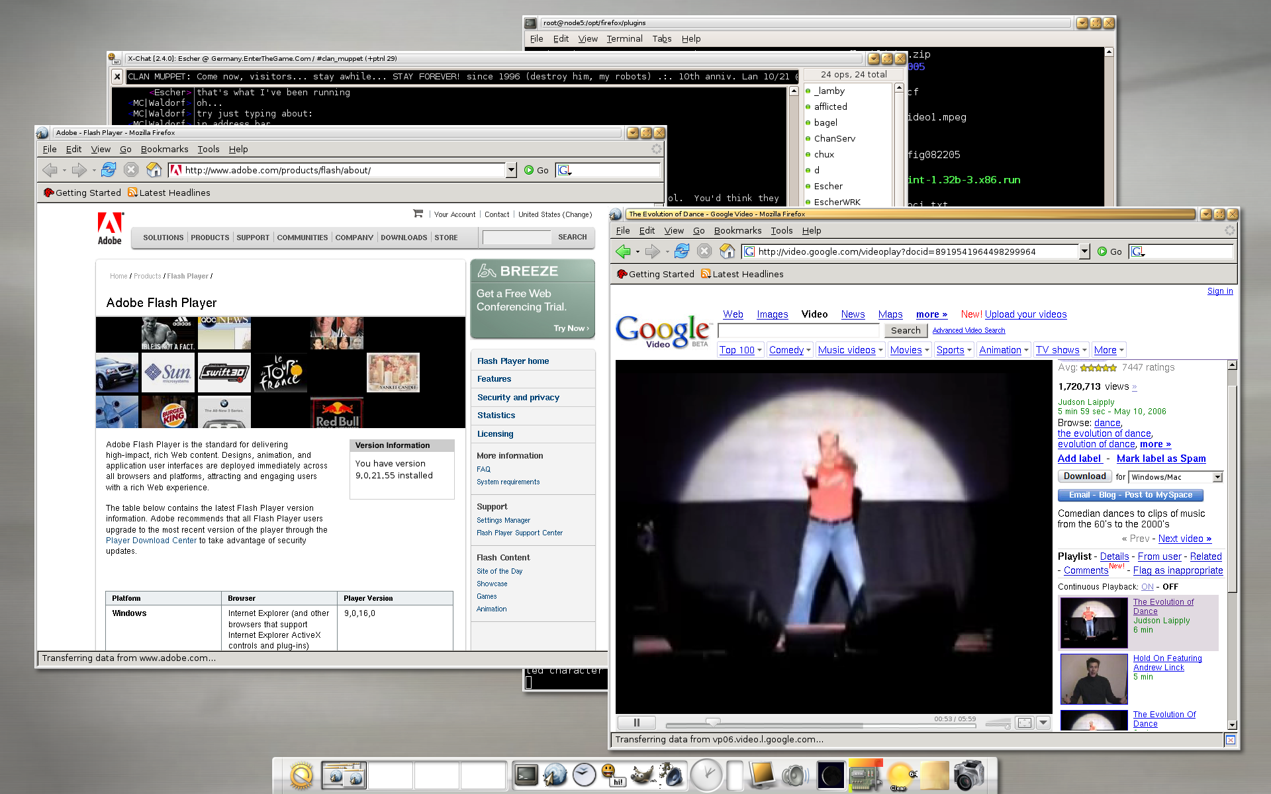
Task: Click camera screenshot icon in dock
Action: pyautogui.click(x=968, y=775)
